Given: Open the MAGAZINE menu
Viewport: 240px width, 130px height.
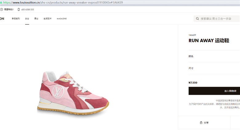Looking at the screenshot, I should pos(62,19).
